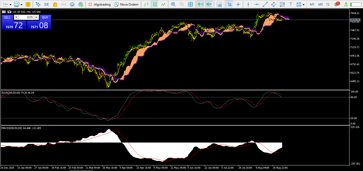Expand the templates dropdown arrow
This screenshot has width=363, height=171.
tap(22, 5)
